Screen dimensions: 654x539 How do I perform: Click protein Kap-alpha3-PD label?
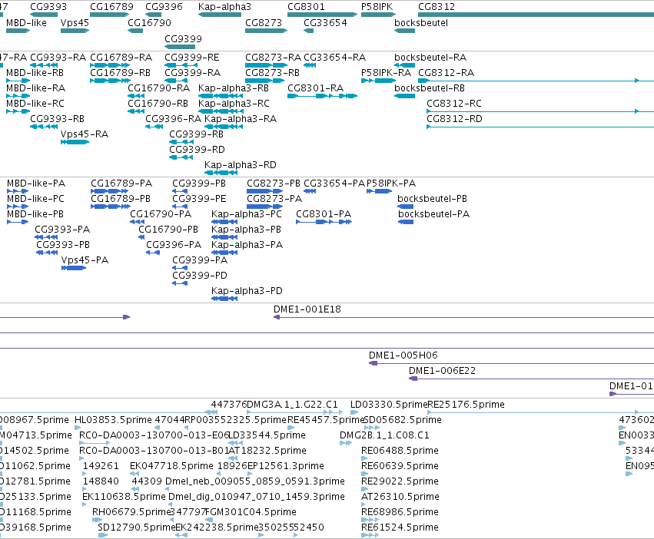click(247, 290)
